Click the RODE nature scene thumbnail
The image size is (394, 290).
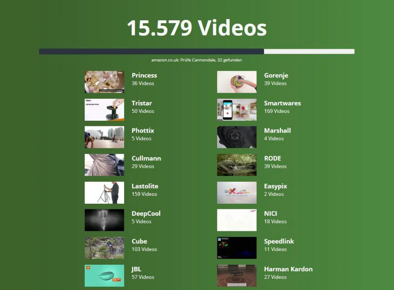coord(236,165)
